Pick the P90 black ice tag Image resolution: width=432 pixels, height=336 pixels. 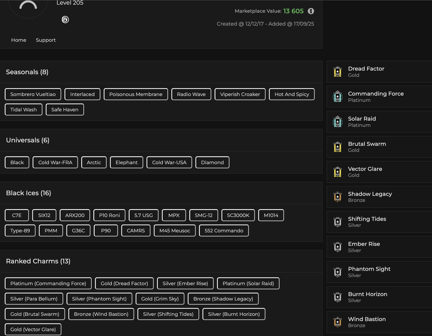point(106,231)
